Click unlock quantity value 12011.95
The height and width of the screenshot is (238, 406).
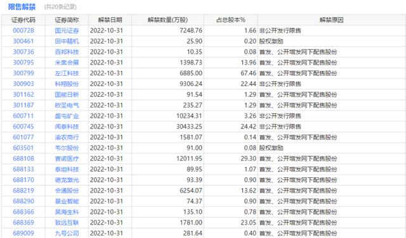coord(189,158)
